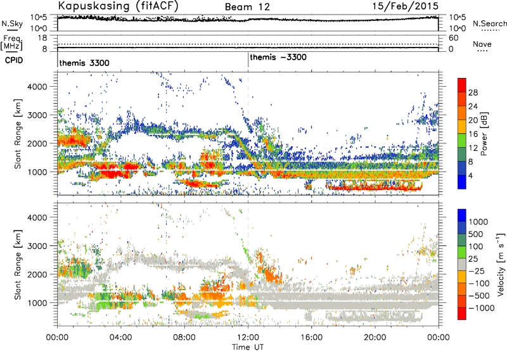Click the date '15/Feb/2015'
This screenshot has height=351, width=507.
coord(406,6)
